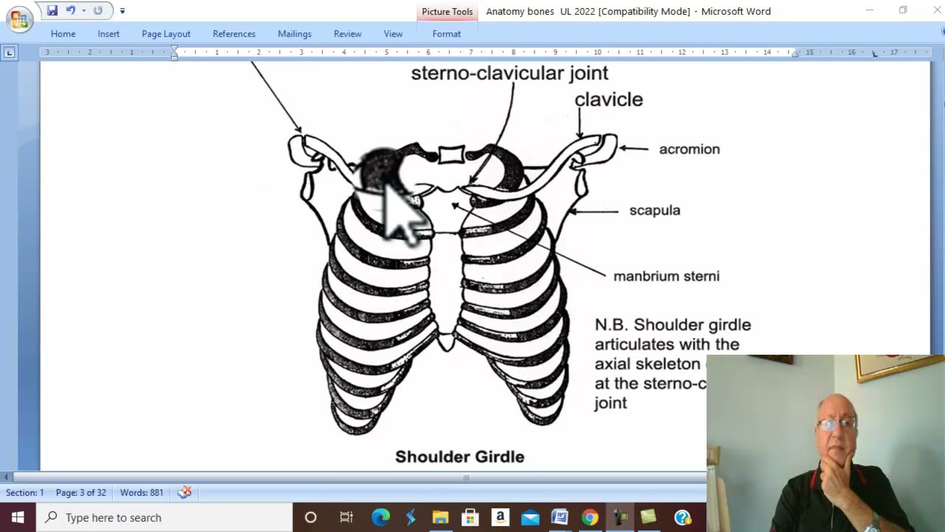
Task: Switch to Word in the taskbar
Action: pyautogui.click(x=560, y=517)
